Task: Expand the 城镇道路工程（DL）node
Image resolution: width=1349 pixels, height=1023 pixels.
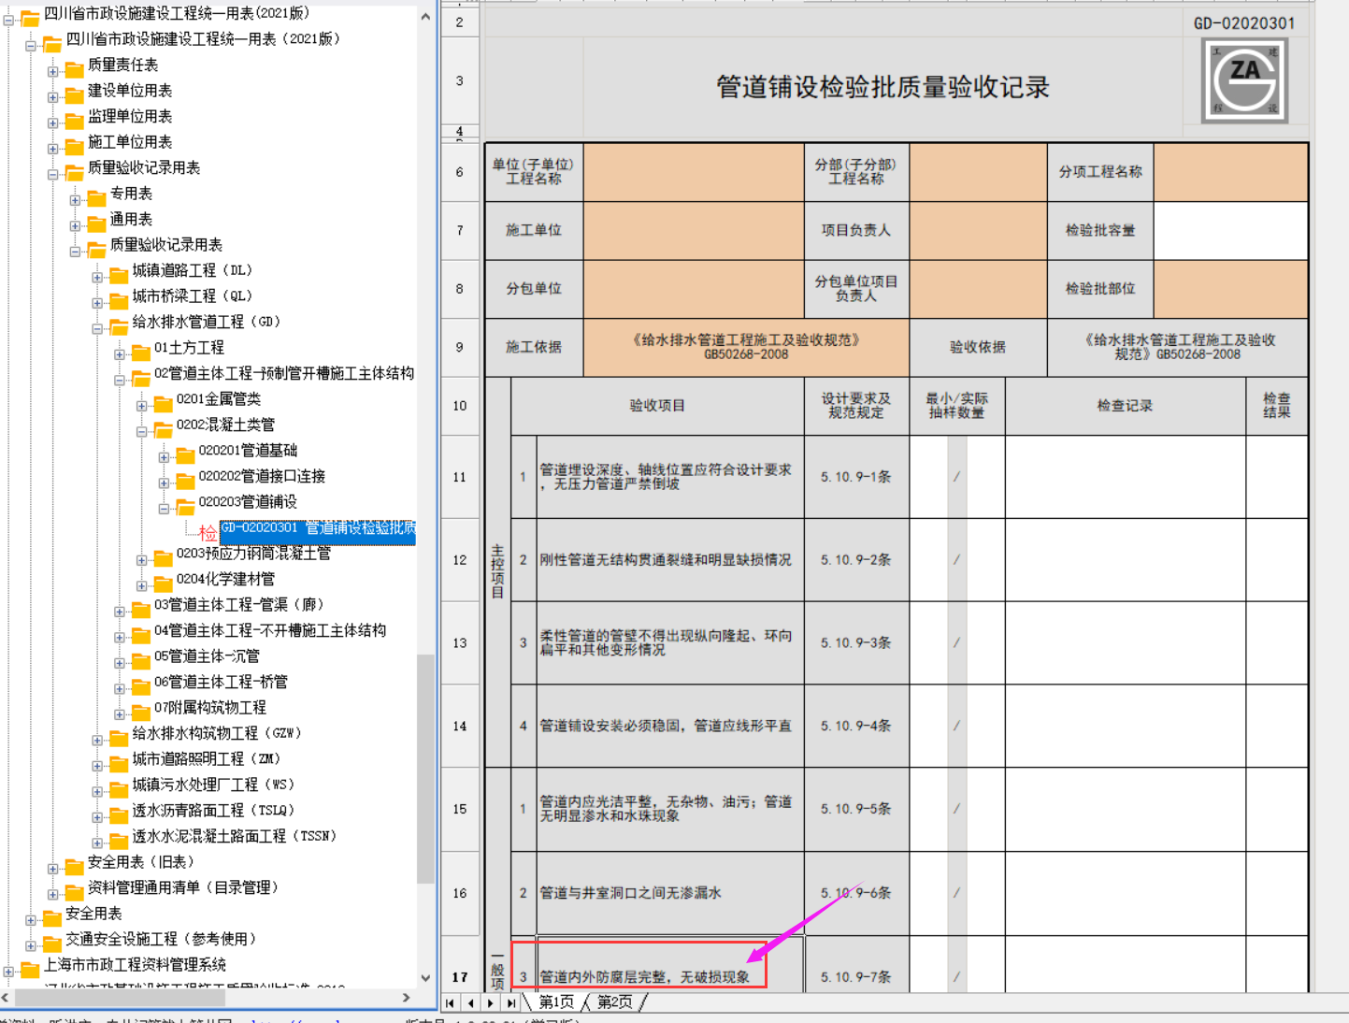Action: tap(97, 277)
